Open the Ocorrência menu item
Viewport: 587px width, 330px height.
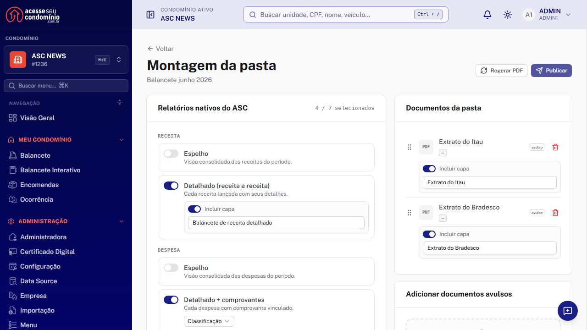[66, 199]
